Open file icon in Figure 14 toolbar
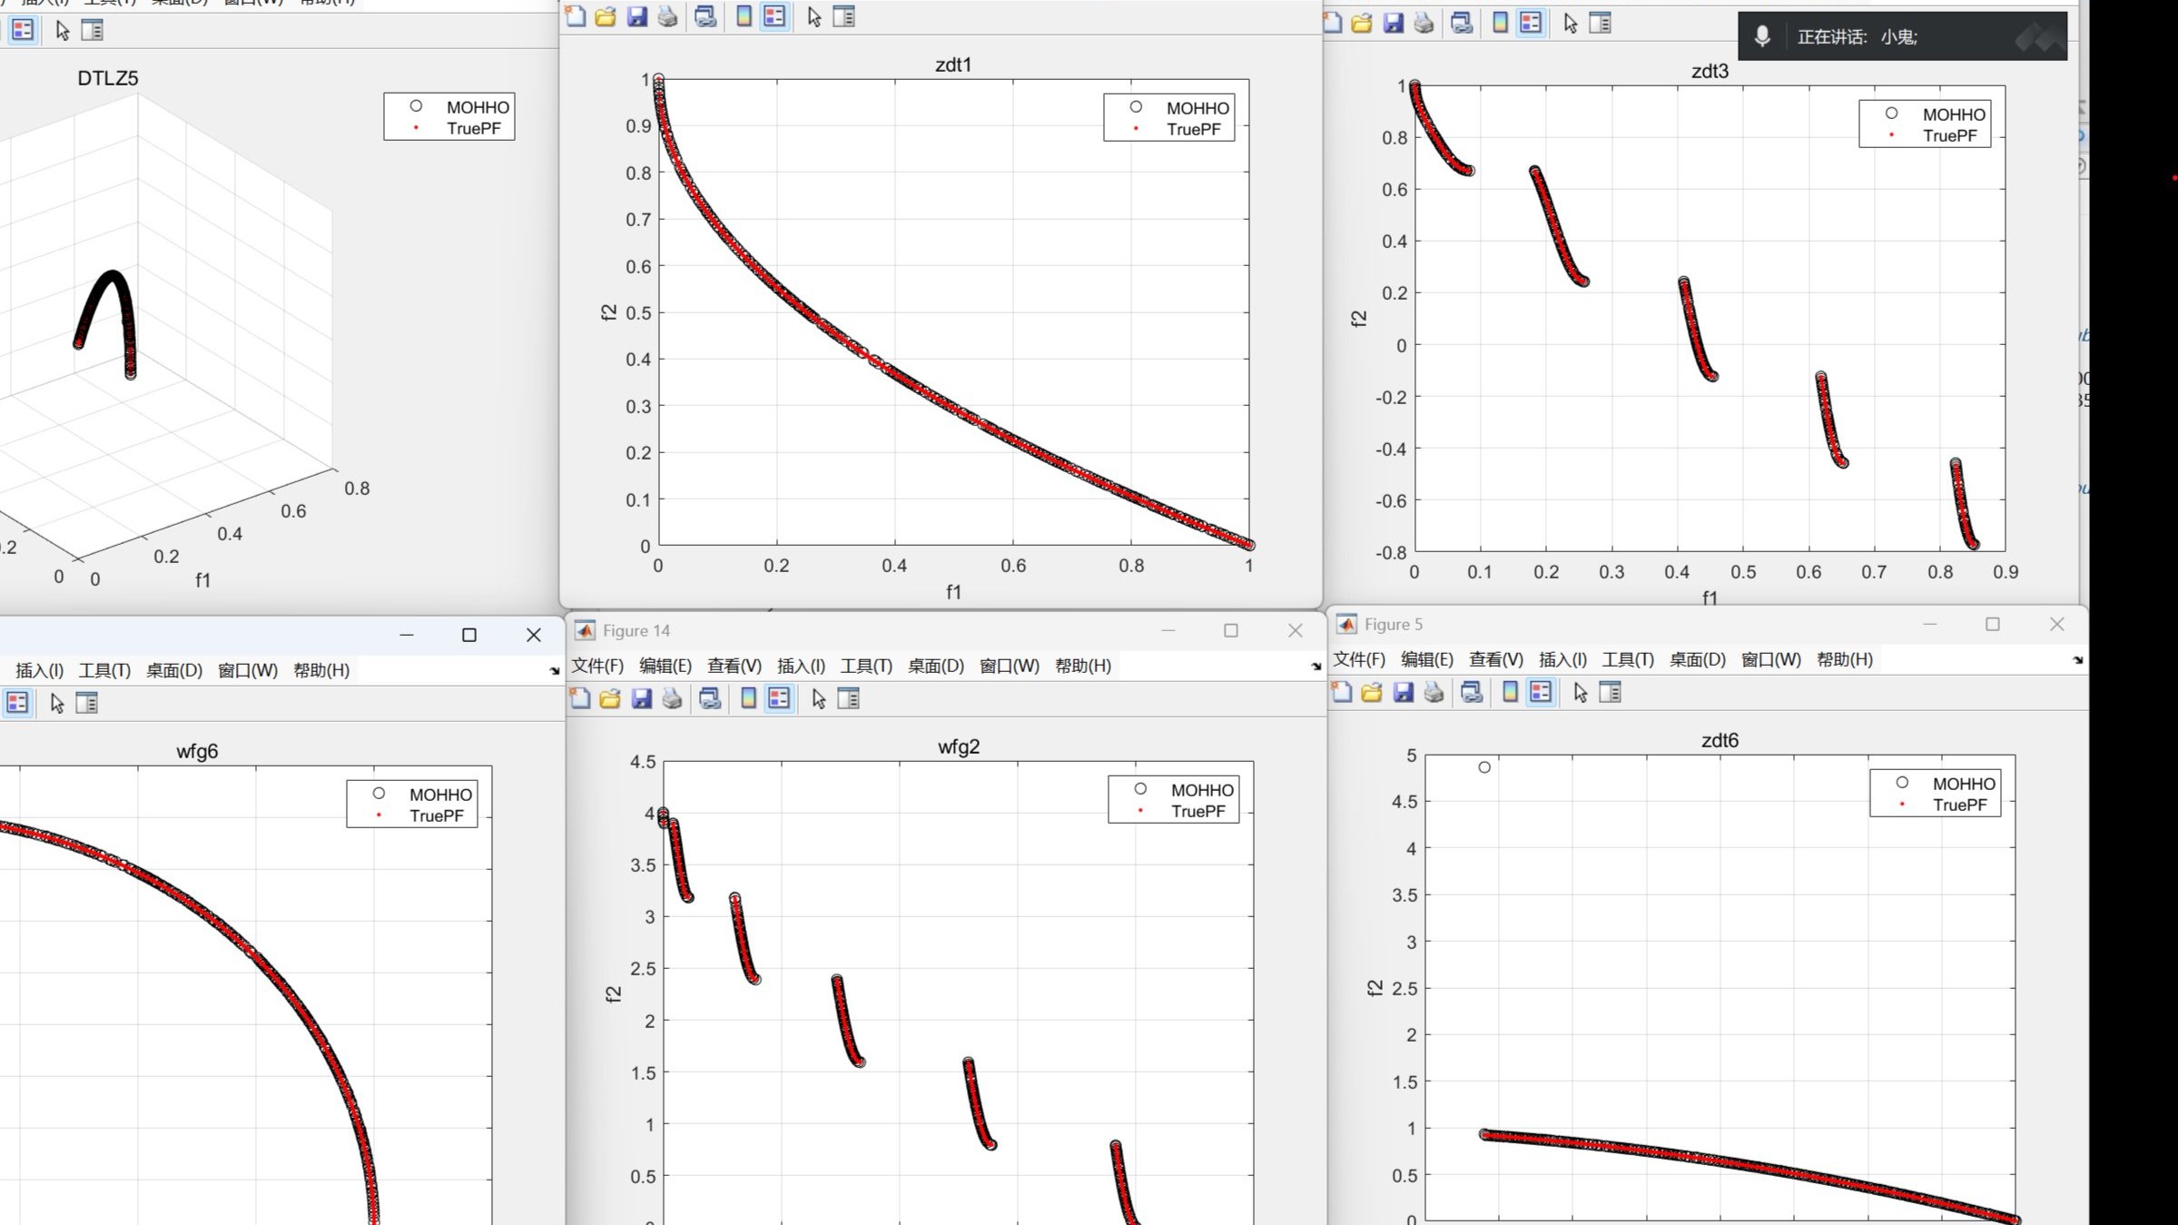The image size is (2178, 1225). [x=610, y=698]
